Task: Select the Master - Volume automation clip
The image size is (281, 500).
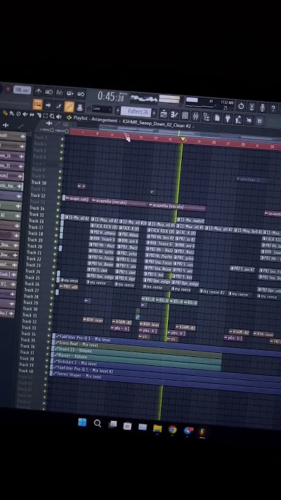Action: 137,361
